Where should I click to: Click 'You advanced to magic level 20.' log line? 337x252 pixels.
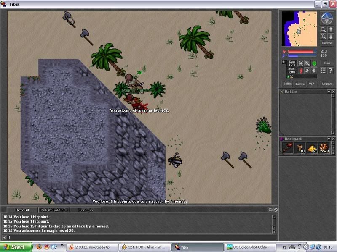pyautogui.click(x=39, y=231)
